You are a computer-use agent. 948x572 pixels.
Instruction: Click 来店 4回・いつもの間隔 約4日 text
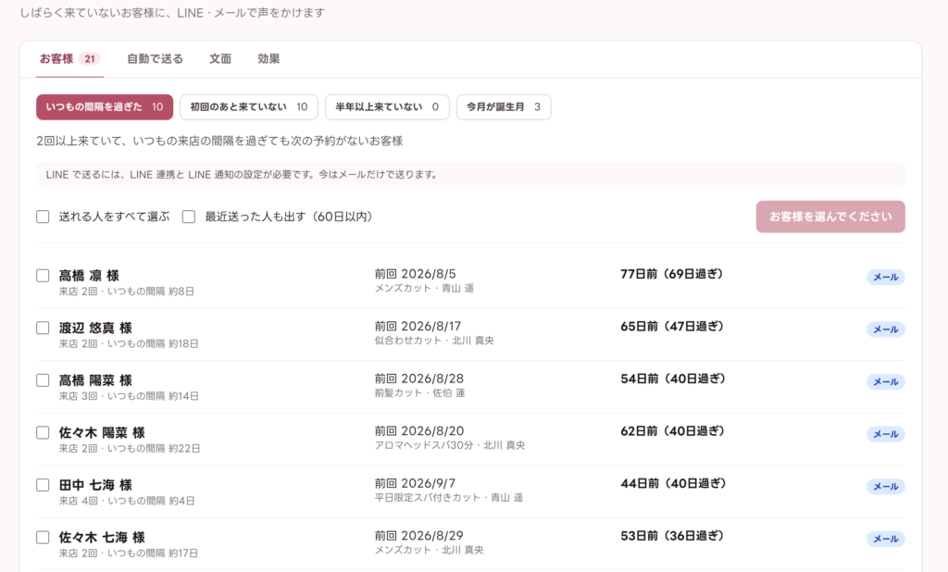(x=126, y=501)
